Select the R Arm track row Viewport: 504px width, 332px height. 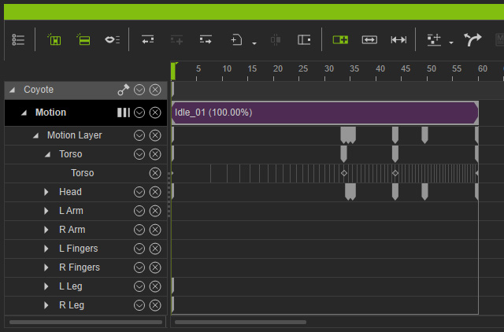(86, 230)
